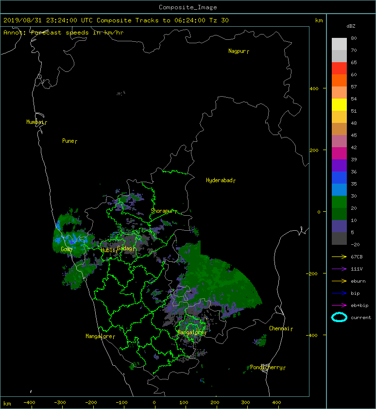The width and height of the screenshot is (376, 409).
Task: Click the 400 tick on the horizontal axis
Action: [x=276, y=403]
